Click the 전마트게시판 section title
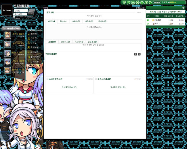Screen dimensions: 187x149 (51, 54)
